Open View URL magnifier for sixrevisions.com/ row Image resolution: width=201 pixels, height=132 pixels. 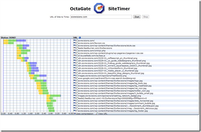click(x=77, y=40)
